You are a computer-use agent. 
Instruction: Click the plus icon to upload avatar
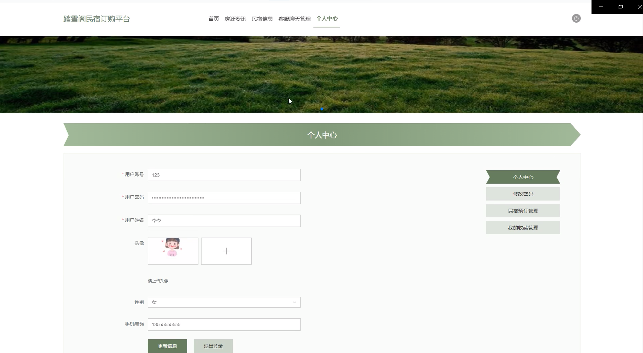tap(226, 251)
